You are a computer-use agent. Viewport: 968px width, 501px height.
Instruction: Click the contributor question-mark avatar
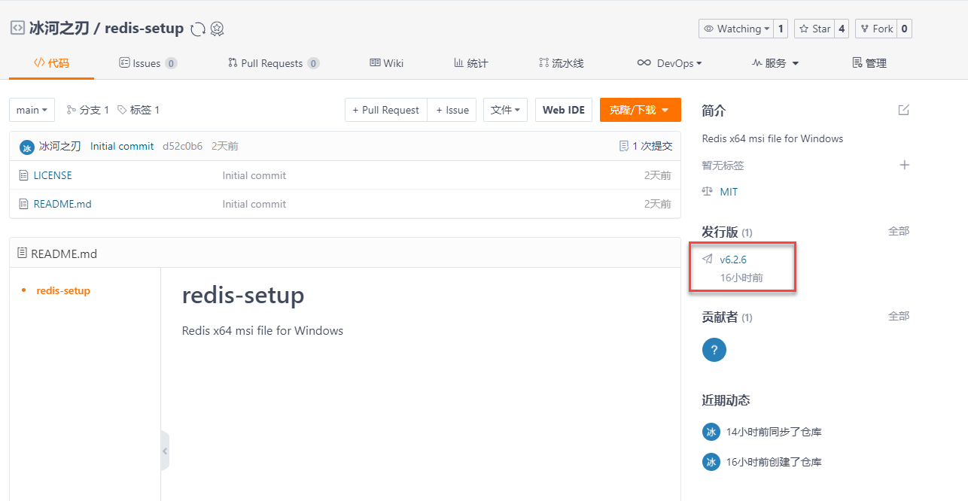(714, 350)
